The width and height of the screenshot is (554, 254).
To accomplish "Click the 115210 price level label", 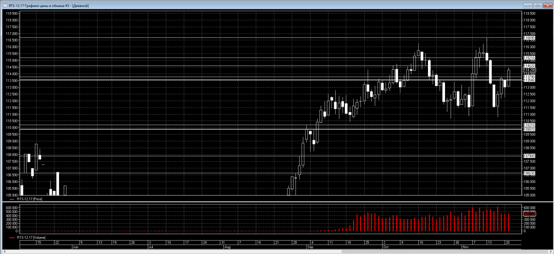I will [x=529, y=58].
